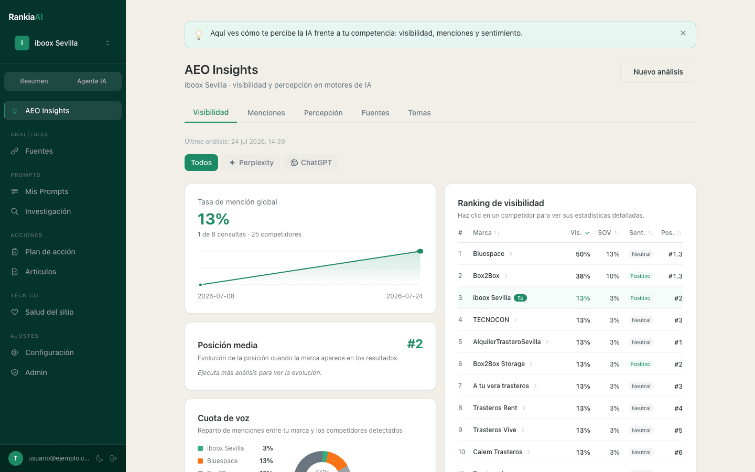Click the iboox Sevilla green legend swatch
755x472 pixels.
tap(200, 448)
